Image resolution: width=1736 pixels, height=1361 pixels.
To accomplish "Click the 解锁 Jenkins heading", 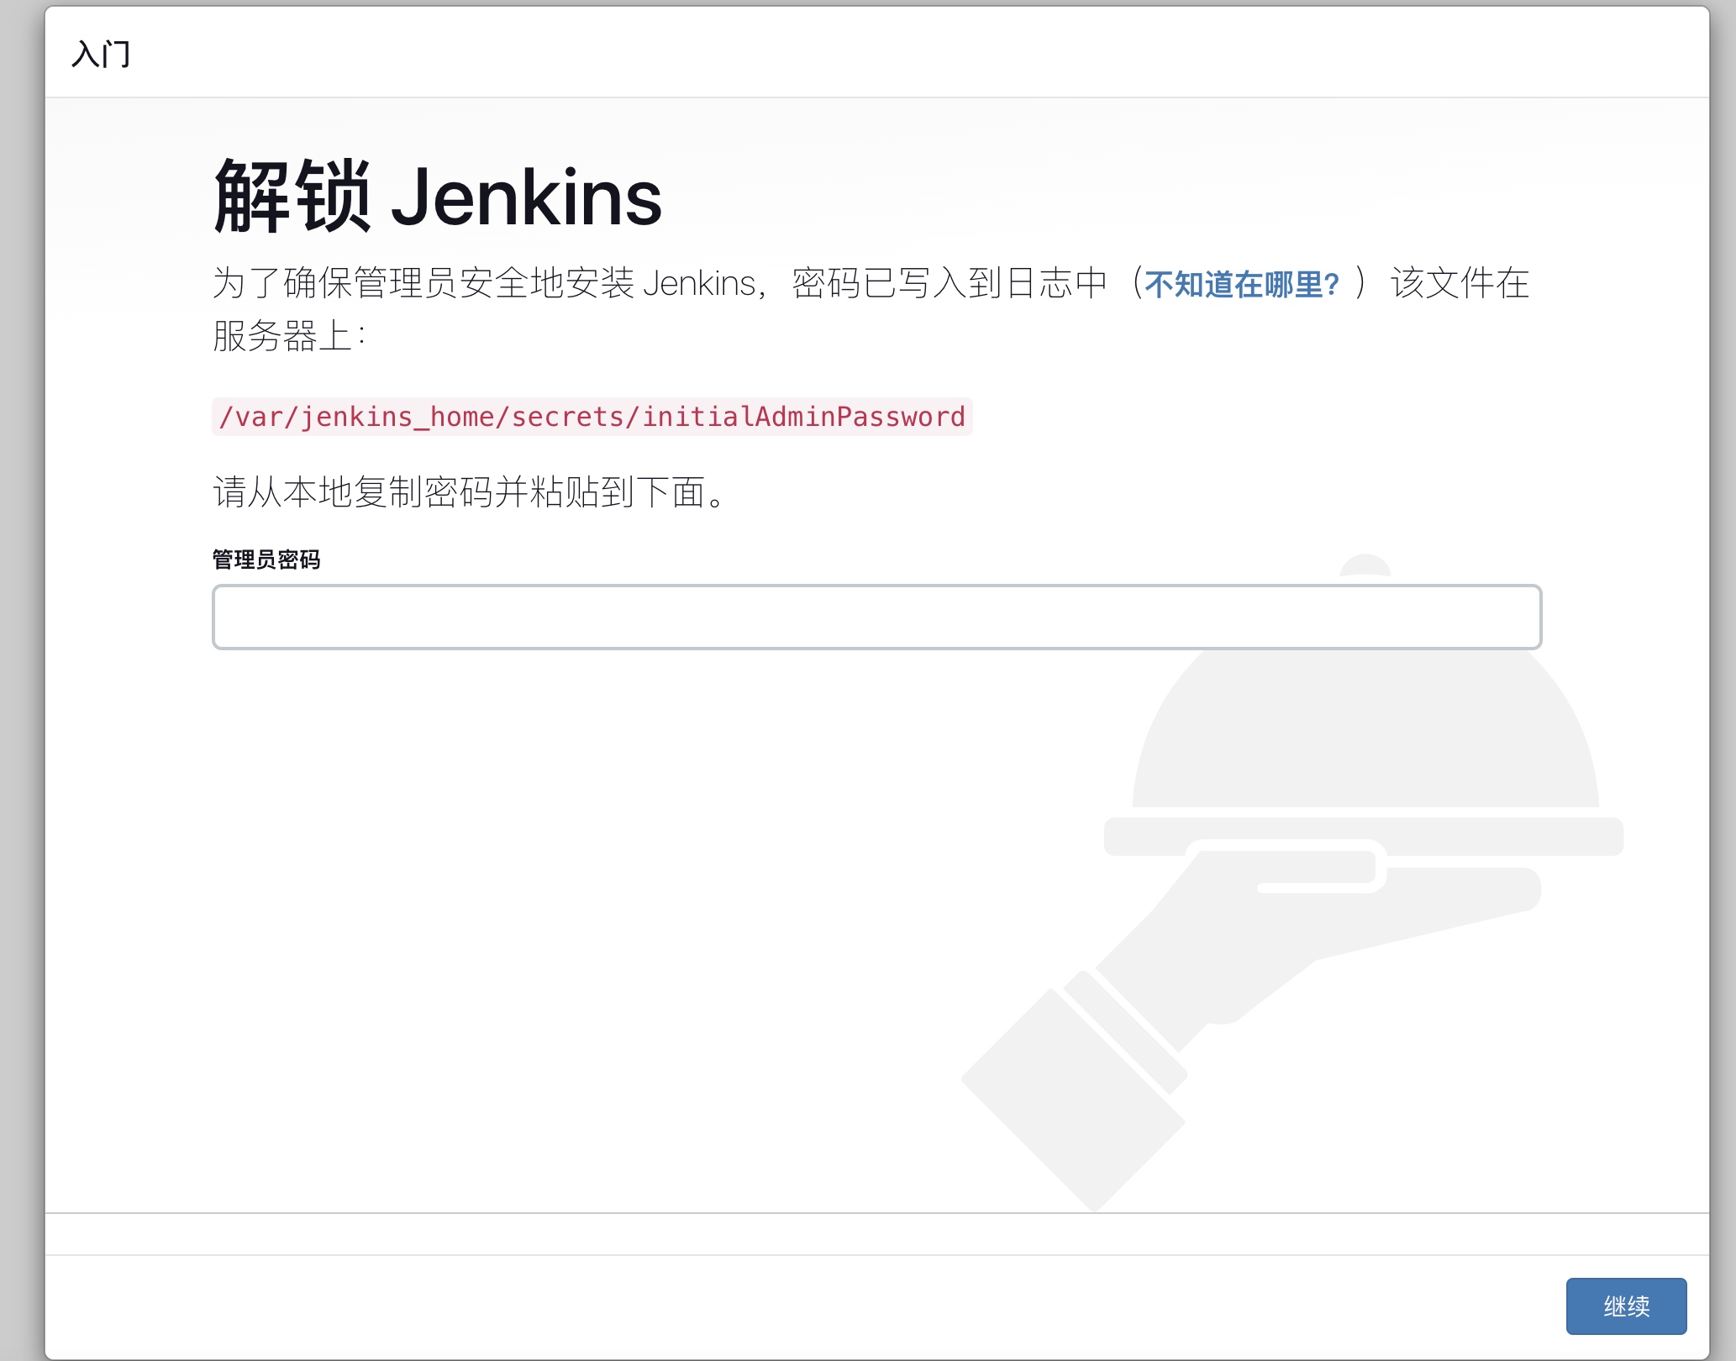I will pyautogui.click(x=437, y=197).
